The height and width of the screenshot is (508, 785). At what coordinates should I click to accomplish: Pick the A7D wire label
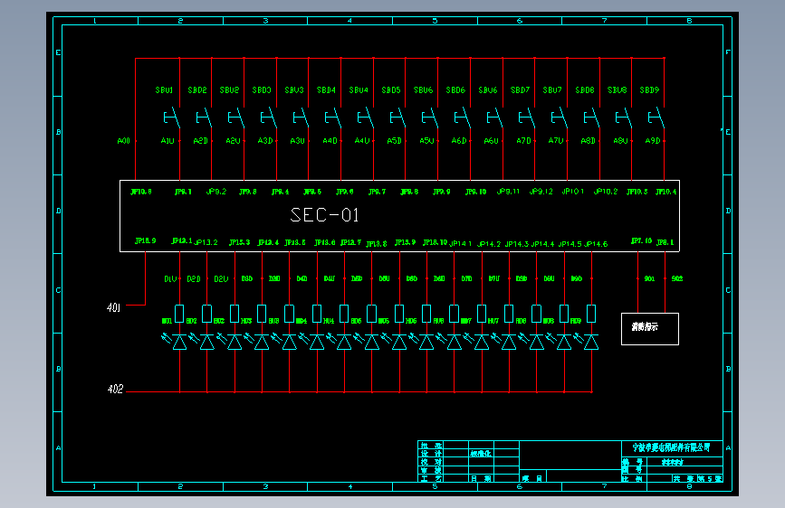(523, 141)
